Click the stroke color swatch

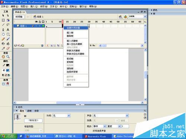[x=8, y=65]
